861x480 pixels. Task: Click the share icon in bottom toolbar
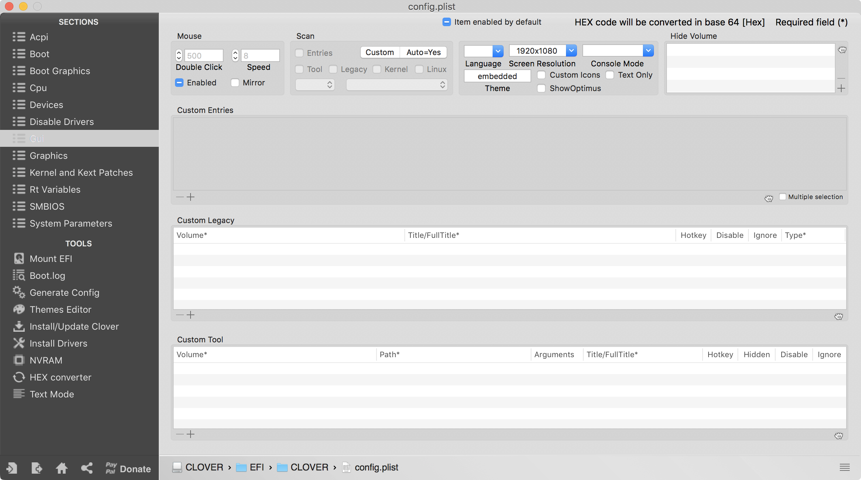(x=87, y=468)
